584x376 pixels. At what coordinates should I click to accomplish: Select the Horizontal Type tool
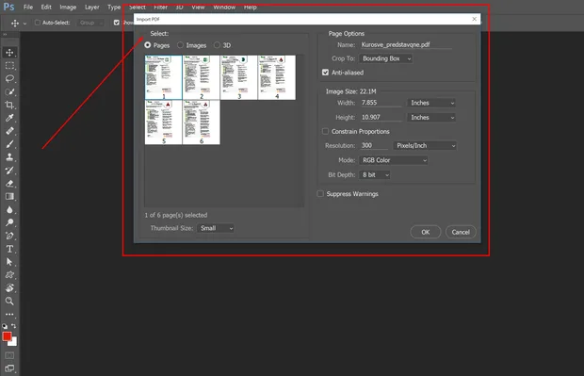9,249
